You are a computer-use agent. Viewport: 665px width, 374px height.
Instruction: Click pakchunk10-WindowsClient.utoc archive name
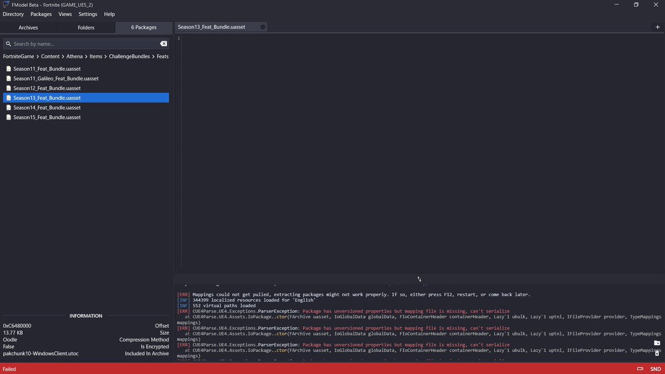tap(39, 353)
